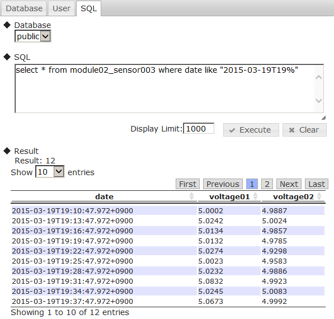Select results page 1

(x=252, y=184)
